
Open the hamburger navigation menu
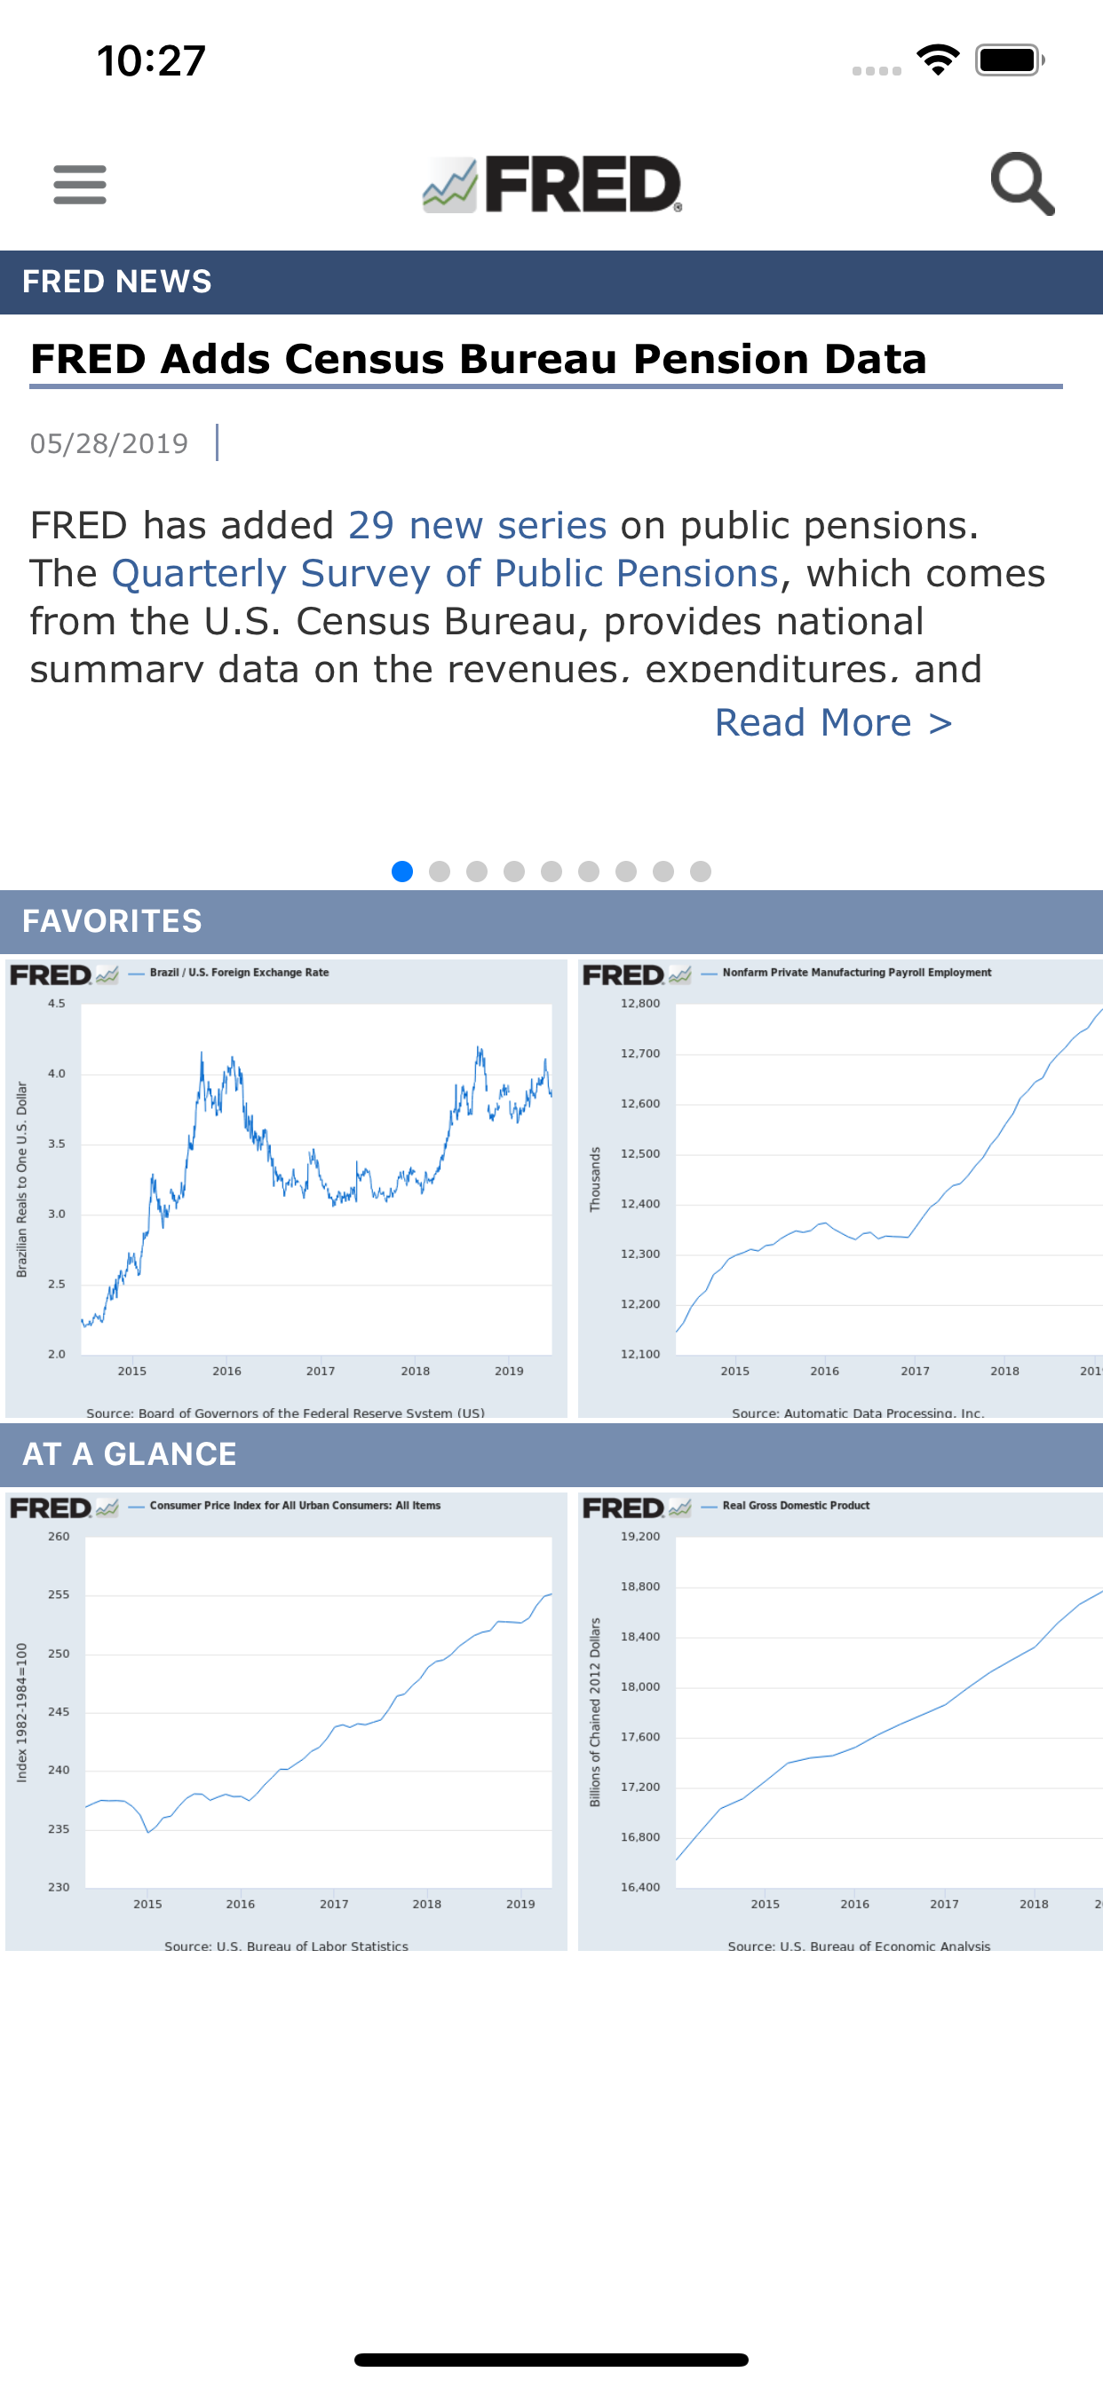click(80, 186)
